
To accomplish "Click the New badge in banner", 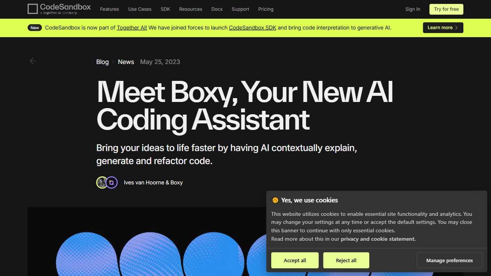I will pos(35,28).
